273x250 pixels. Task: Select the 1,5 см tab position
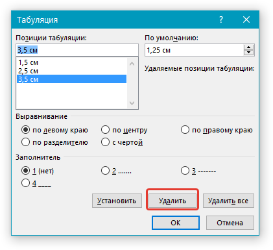tap(71, 63)
